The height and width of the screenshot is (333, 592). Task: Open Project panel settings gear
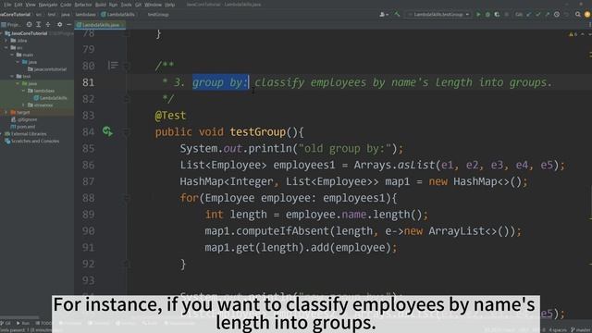point(59,25)
